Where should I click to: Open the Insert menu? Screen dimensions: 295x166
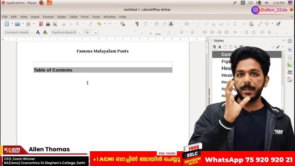pyautogui.click(x=35, y=17)
